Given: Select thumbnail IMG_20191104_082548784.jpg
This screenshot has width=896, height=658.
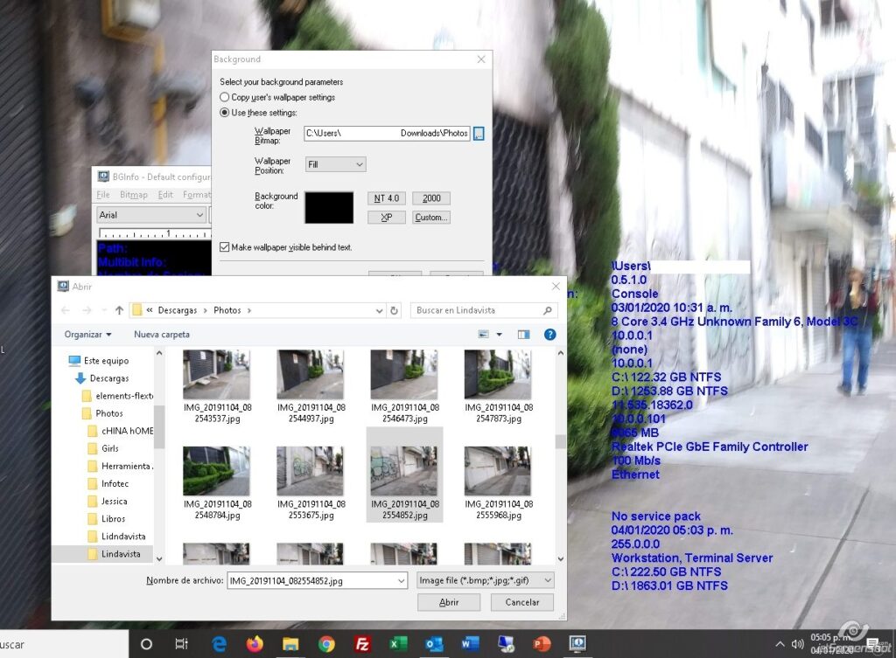Looking at the screenshot, I should 217,483.
